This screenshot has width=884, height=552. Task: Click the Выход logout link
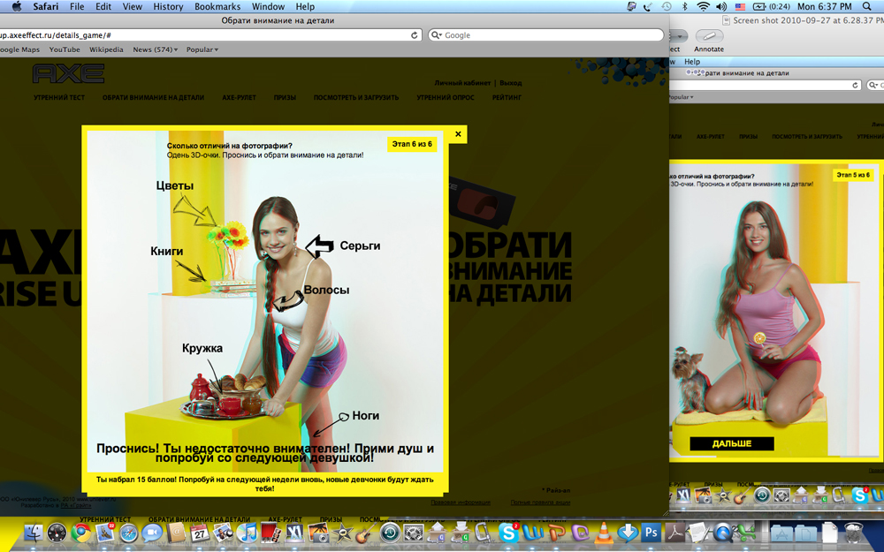tap(510, 83)
